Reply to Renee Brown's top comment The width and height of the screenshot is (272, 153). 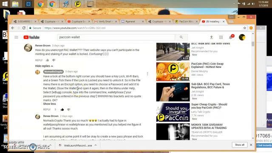click(39, 60)
